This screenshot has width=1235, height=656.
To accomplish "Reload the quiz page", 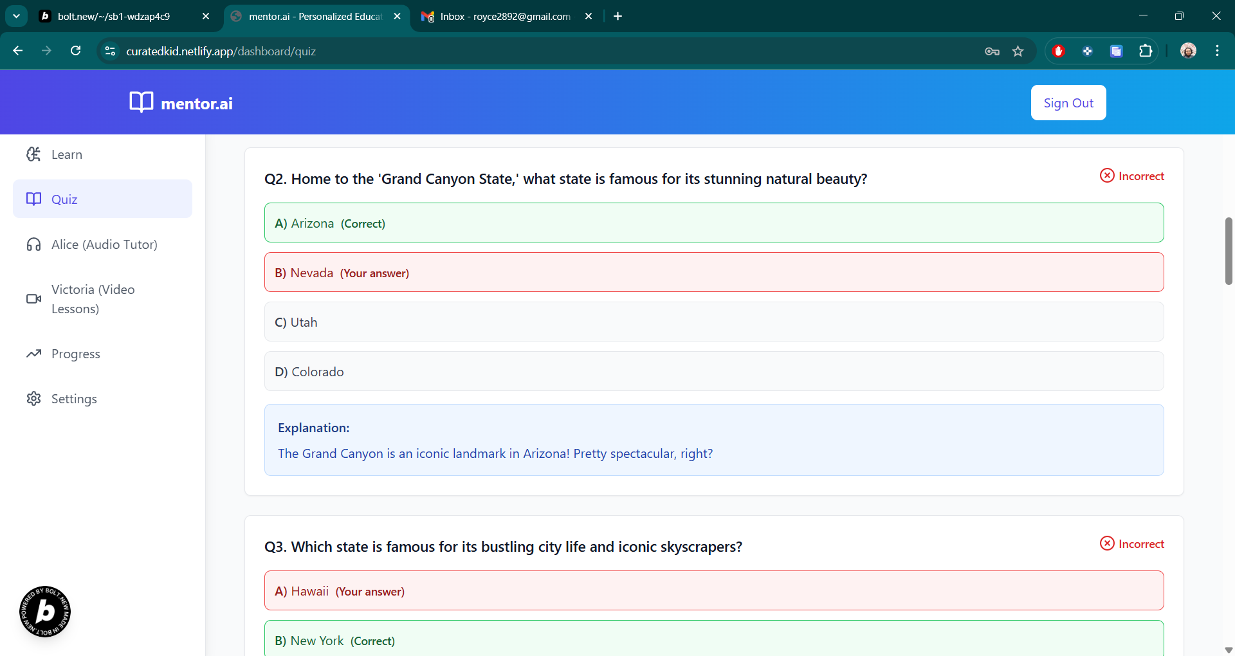I will pos(76,51).
